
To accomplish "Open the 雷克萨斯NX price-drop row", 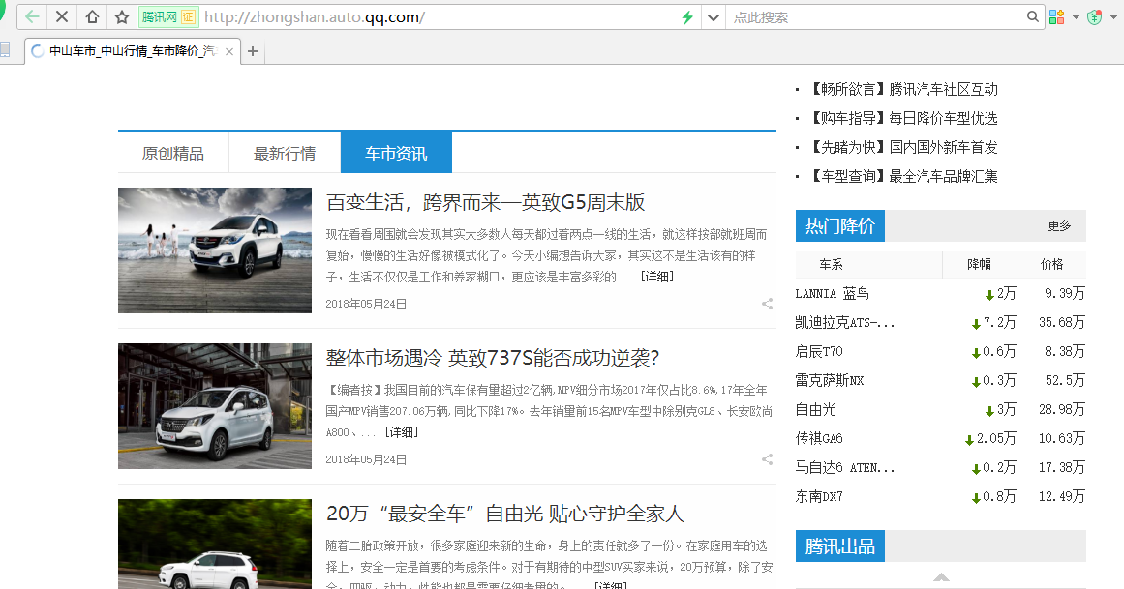I will [x=940, y=380].
